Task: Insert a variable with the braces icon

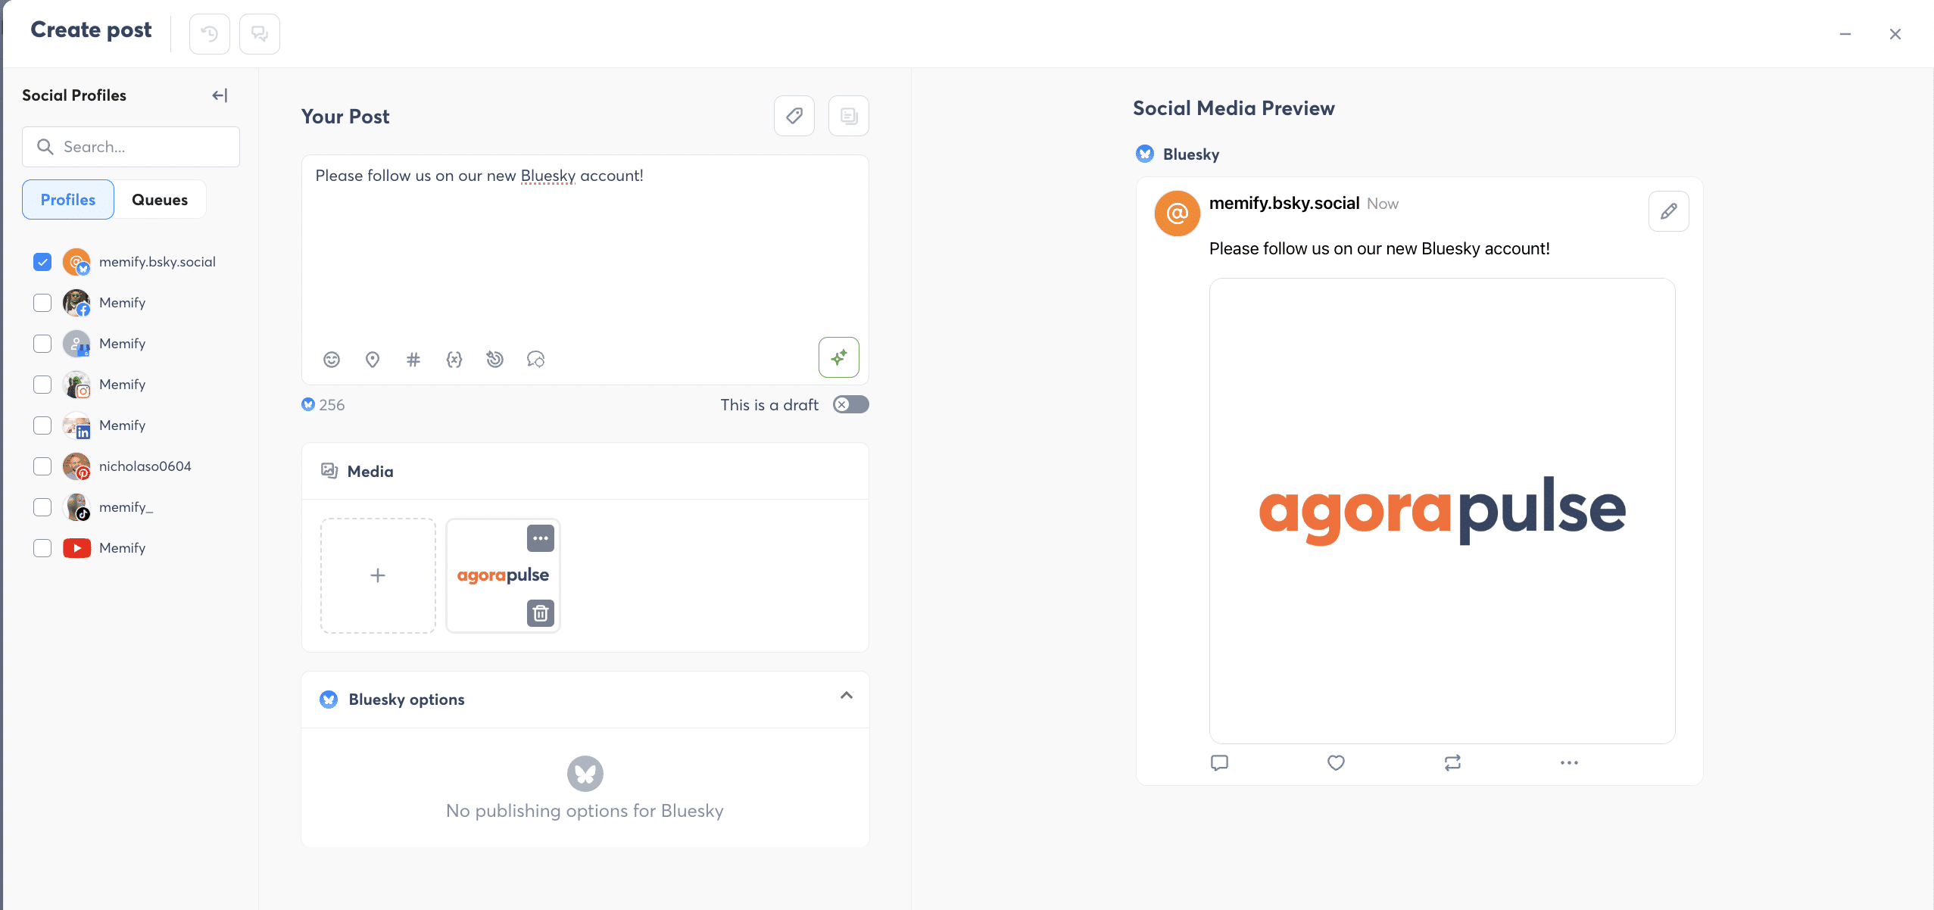Action: 454,360
